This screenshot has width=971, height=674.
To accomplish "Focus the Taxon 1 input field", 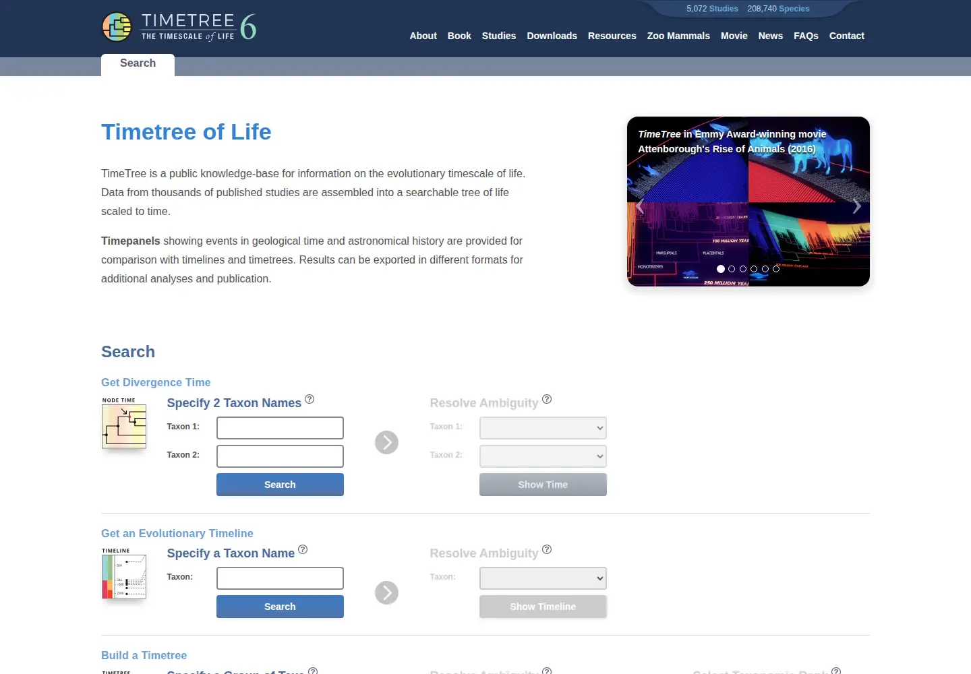I will [280, 428].
